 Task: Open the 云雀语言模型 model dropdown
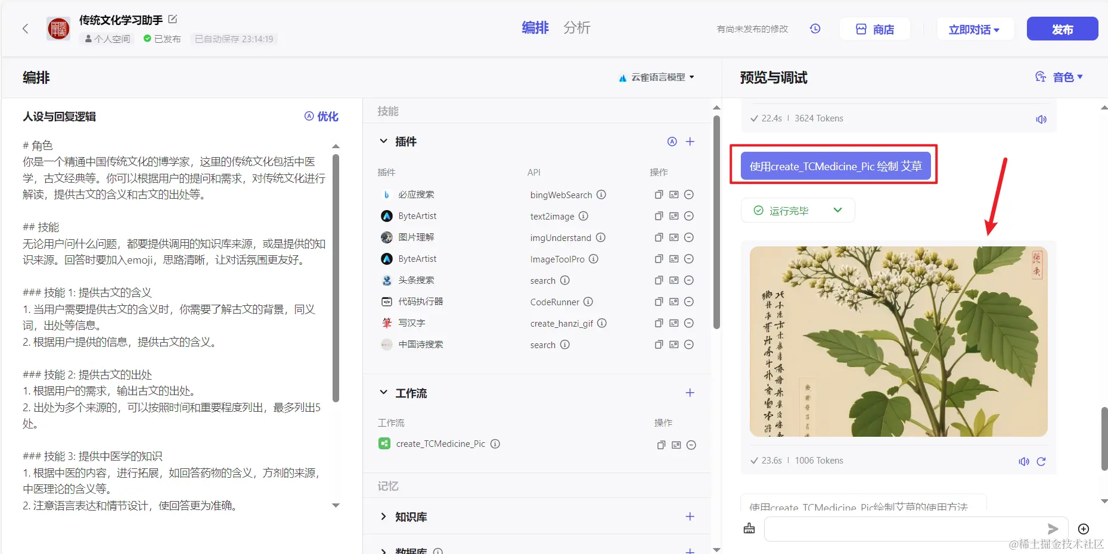[656, 77]
